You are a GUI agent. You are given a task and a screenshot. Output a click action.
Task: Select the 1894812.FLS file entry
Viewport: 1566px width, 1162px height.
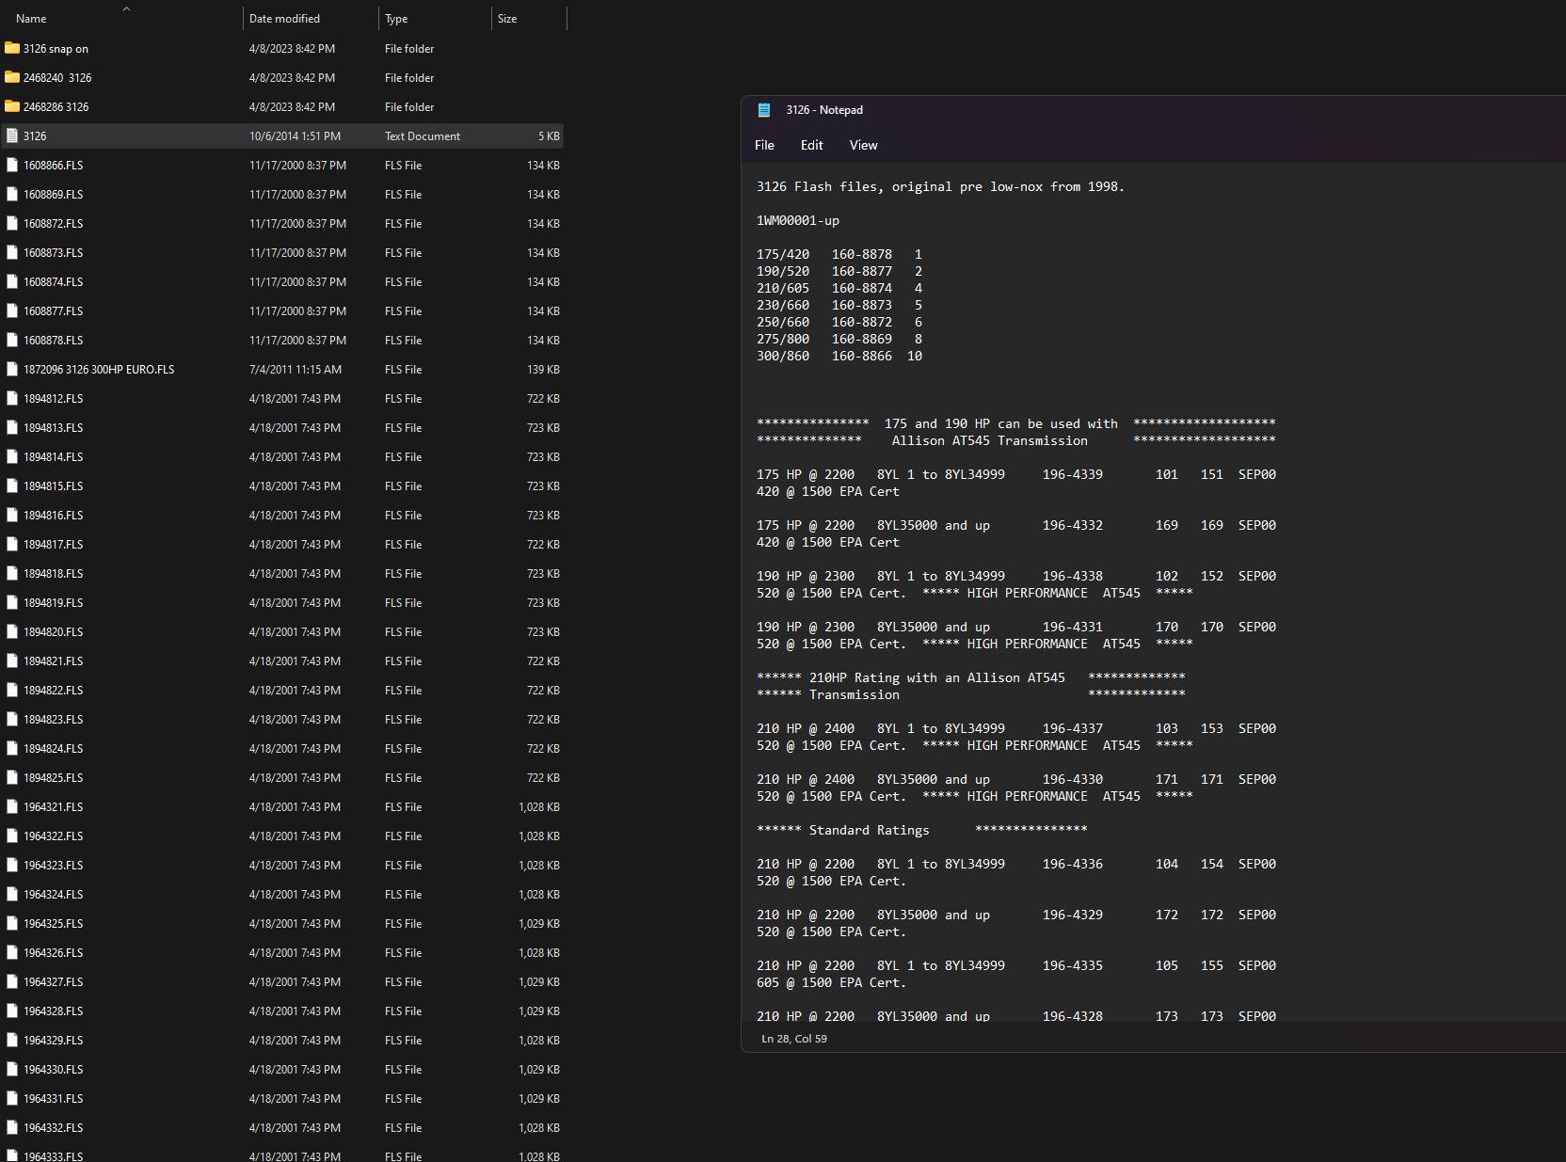point(53,398)
